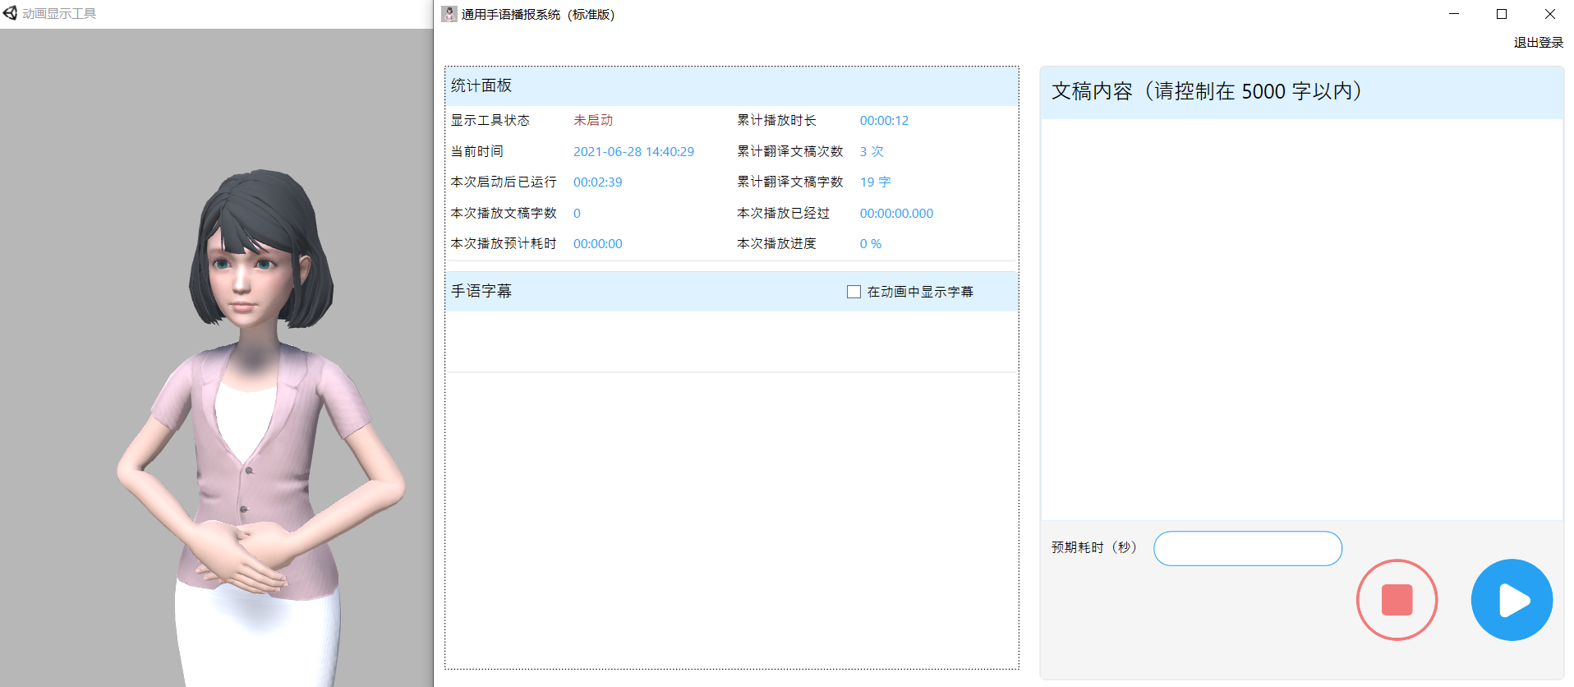Screen dimensions: 1574x687
Task: Select the 统计面板 header
Action: click(481, 85)
